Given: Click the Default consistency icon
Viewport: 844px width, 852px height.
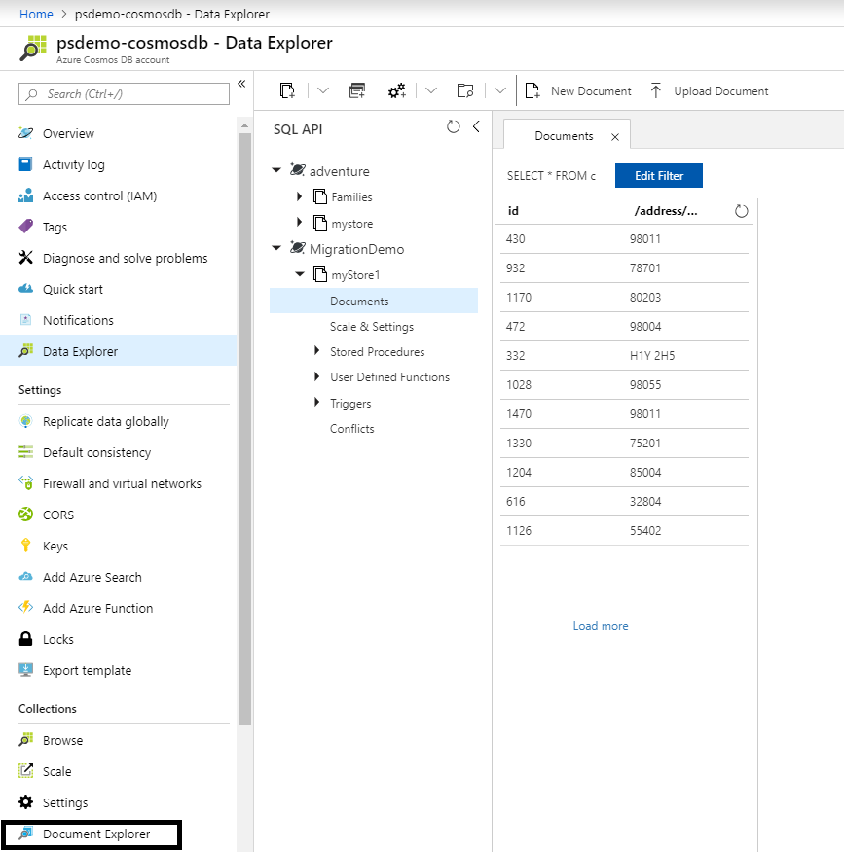Looking at the screenshot, I should pyautogui.click(x=25, y=452).
